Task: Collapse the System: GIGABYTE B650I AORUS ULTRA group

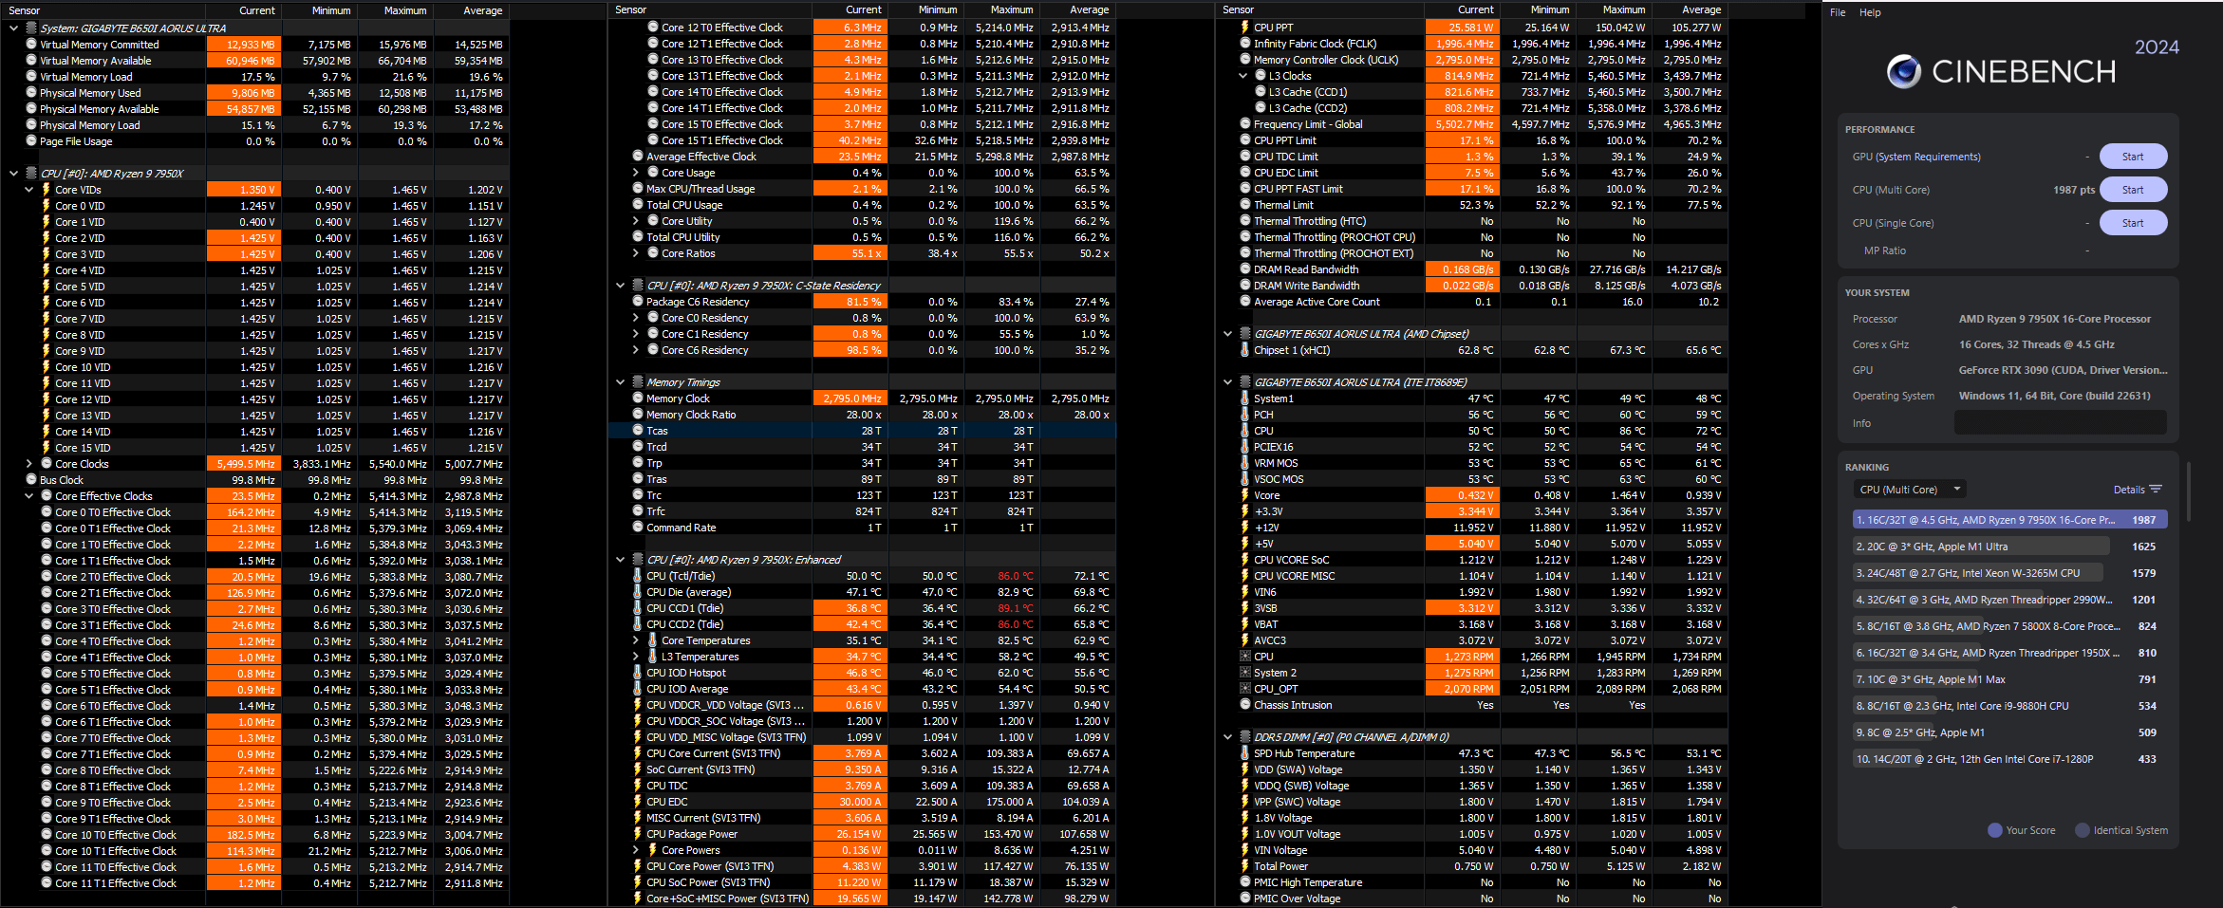Action: 14,28
